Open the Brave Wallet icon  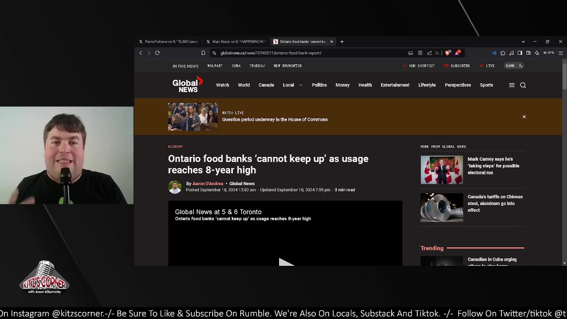pyautogui.click(x=528, y=53)
